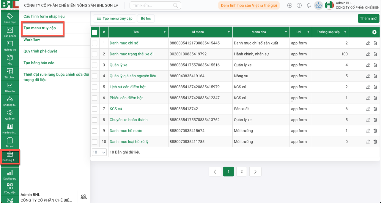Check the Quản lý giá sắn nguyên liệu checkbox
Image resolution: width=381 pixels, height=203 pixels.
click(95, 76)
